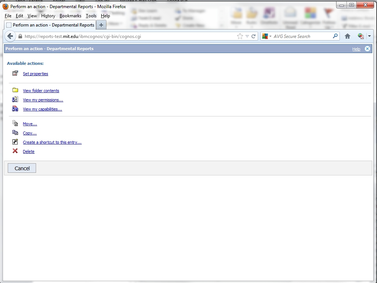
Task: Bookmark this page with the star
Action: tap(240, 36)
